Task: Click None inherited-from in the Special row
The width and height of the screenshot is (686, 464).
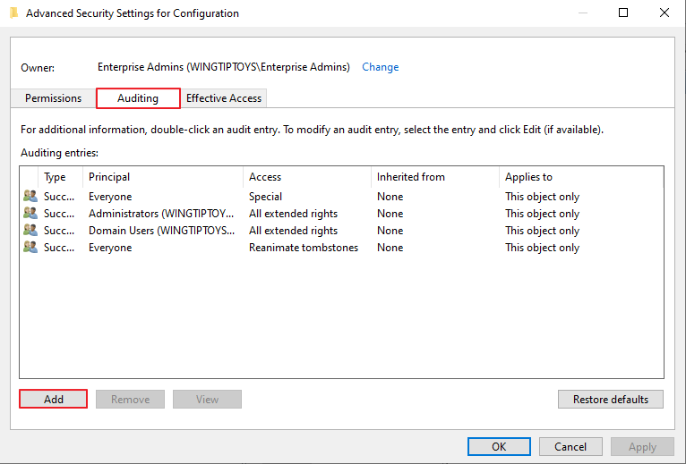Action: [390, 197]
